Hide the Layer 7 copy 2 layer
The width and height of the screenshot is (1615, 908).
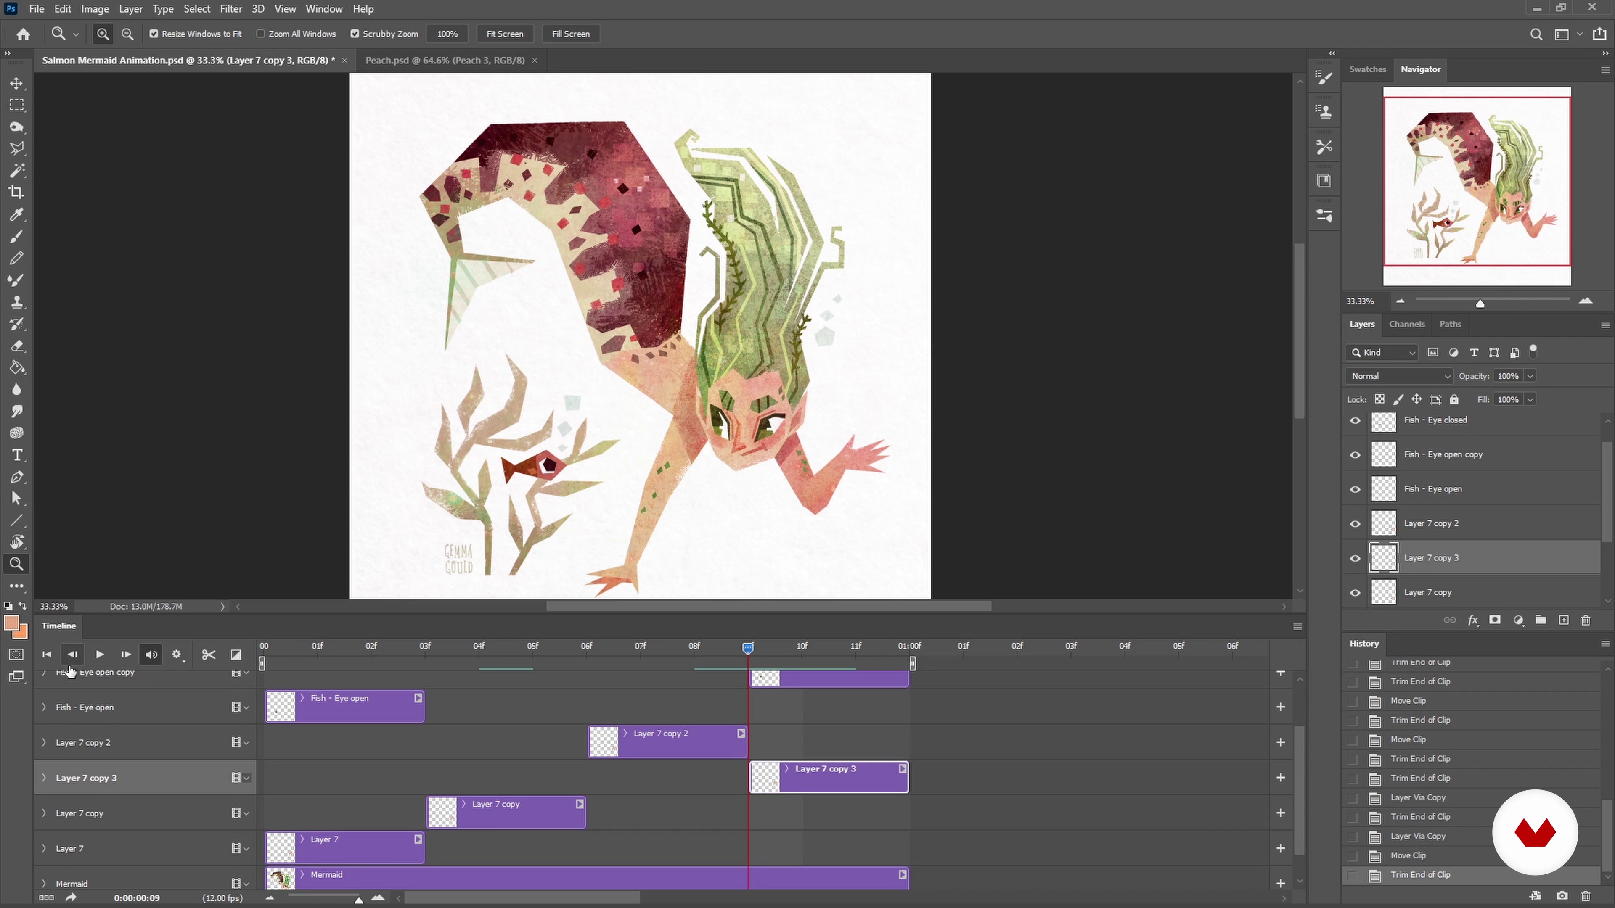click(x=1355, y=524)
